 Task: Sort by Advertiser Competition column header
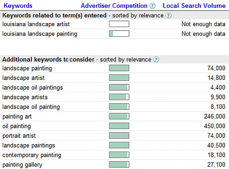pos(114,6)
